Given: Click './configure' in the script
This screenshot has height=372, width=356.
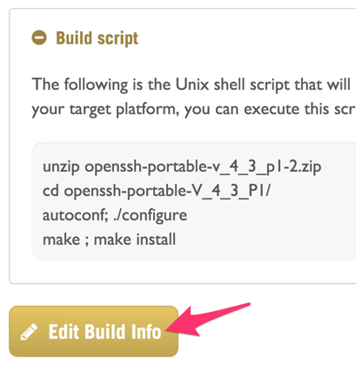Looking at the screenshot, I should pyautogui.click(x=151, y=215).
